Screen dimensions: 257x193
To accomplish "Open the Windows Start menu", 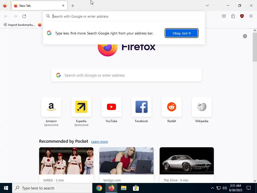I will (6, 188).
